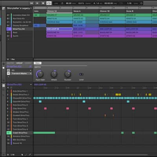Viewport: 157px width, 157px height.
Task: Adjust the Input Gain knob
Action: [40, 74]
